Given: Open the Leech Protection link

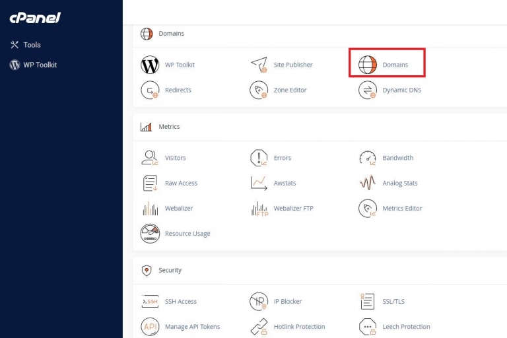Looking at the screenshot, I should point(406,327).
